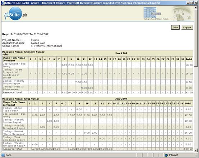Viewport: 199px width, 158px height.
Task: Click Stage-Task Name-Comment header in Anuj table
Action: click(x=14, y=104)
